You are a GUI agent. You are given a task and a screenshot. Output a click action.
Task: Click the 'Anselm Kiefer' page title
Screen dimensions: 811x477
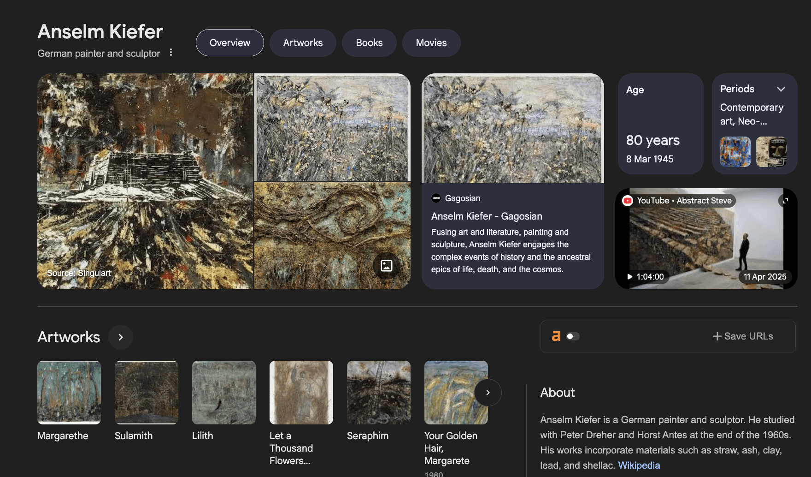(100, 32)
